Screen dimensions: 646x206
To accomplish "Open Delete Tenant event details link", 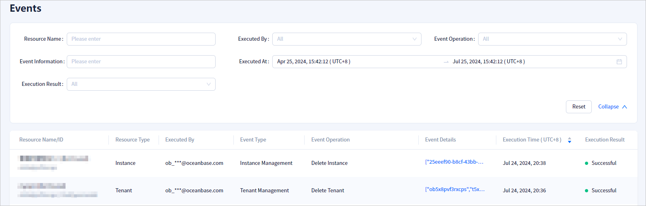I will click(455, 189).
